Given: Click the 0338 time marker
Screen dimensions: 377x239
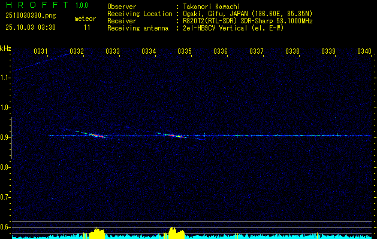Looking at the screenshot, I should [x=292, y=51].
